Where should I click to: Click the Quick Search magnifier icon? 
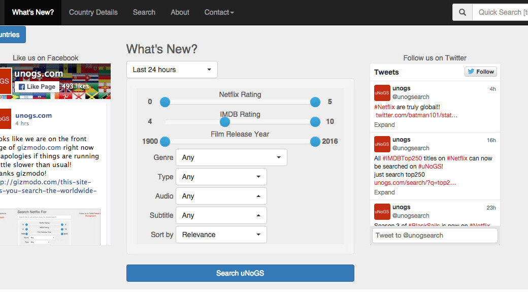462,12
